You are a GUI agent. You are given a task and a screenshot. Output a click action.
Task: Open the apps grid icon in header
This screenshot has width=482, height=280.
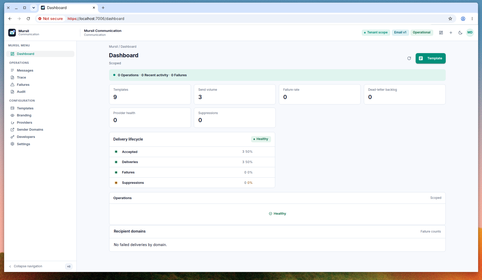coord(441,33)
